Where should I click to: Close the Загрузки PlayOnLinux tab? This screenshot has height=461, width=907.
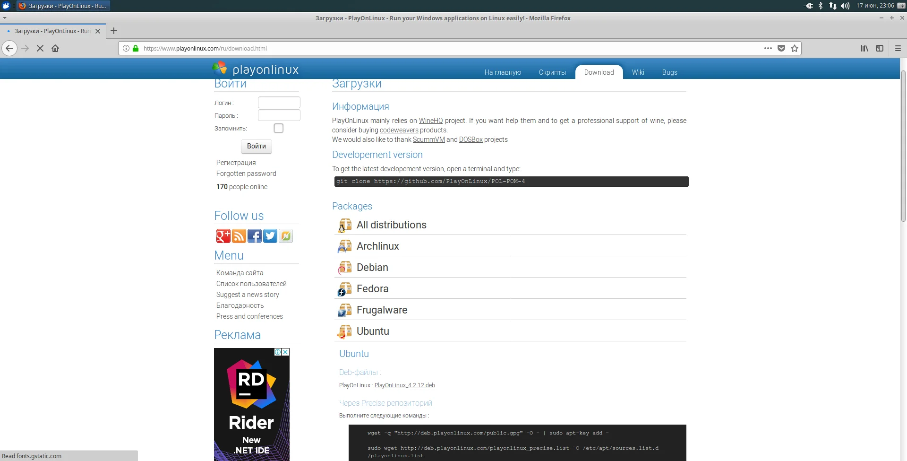(x=98, y=31)
